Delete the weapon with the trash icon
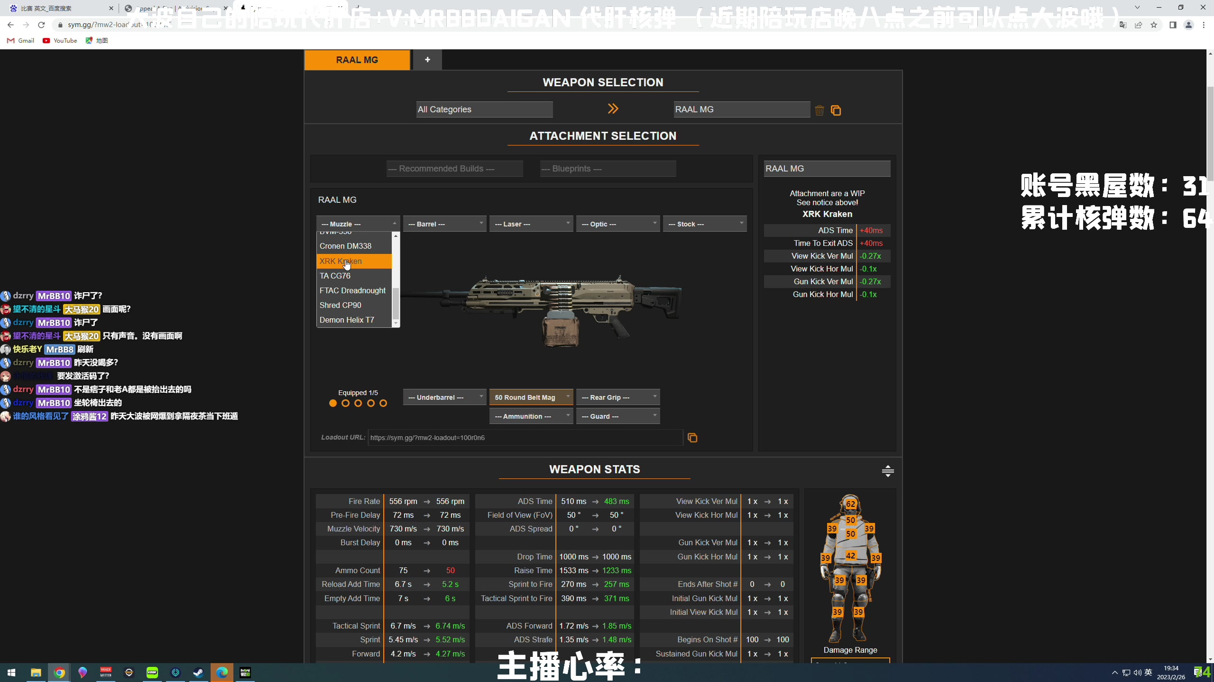 819,110
